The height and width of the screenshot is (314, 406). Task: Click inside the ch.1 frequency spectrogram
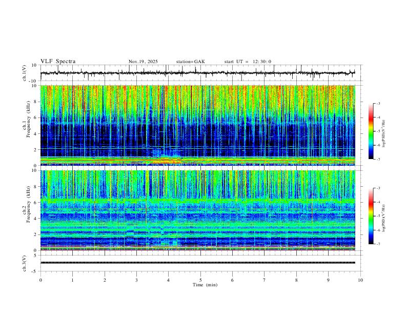tap(198, 125)
